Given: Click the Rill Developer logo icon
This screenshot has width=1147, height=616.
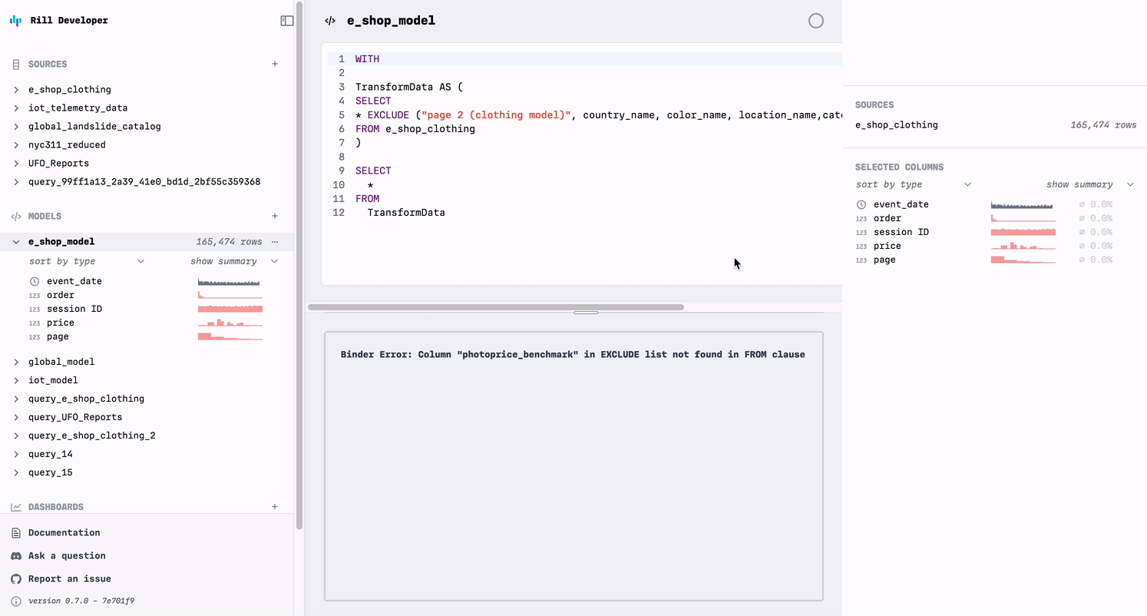Looking at the screenshot, I should (x=15, y=21).
